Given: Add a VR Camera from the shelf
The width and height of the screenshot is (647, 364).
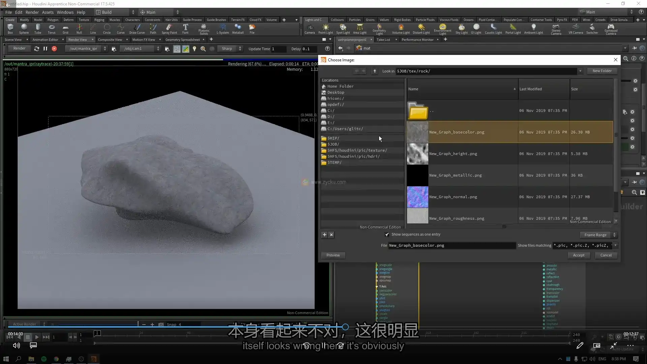Looking at the screenshot, I should click(576, 29).
